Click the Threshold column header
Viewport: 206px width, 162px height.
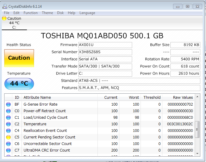pos(152,98)
